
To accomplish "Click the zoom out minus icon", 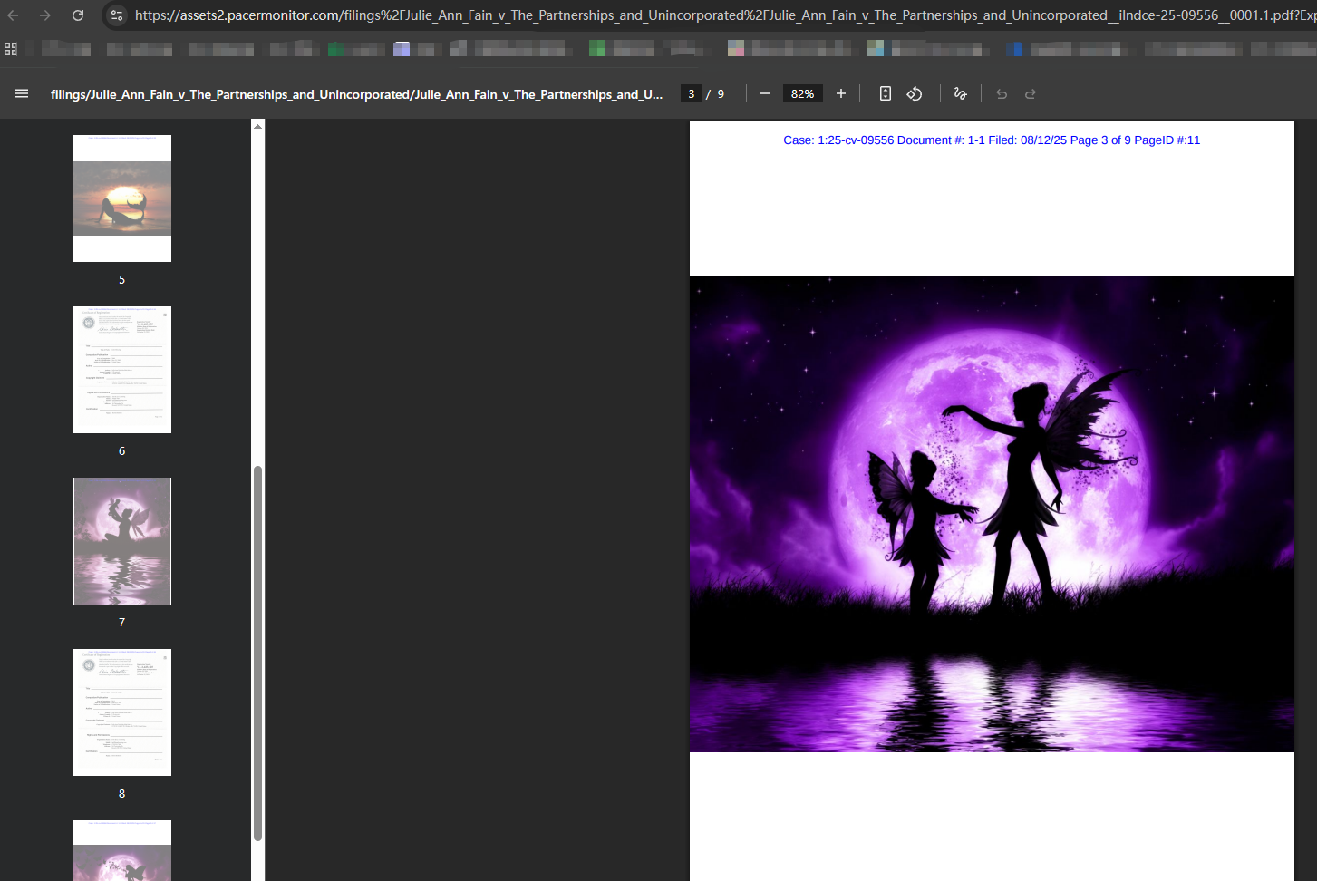I will pyautogui.click(x=765, y=93).
